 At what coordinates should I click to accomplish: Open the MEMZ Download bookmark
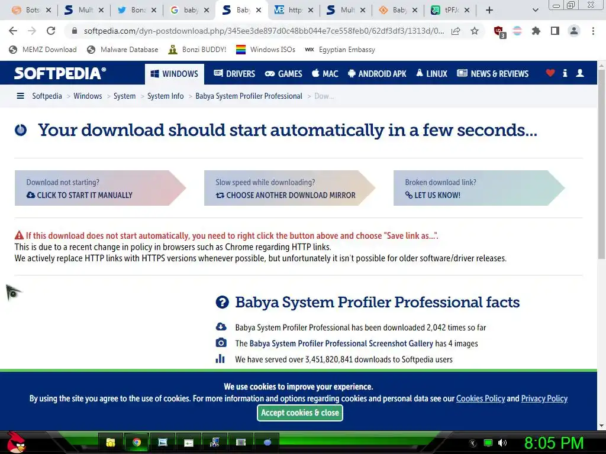[x=43, y=50]
